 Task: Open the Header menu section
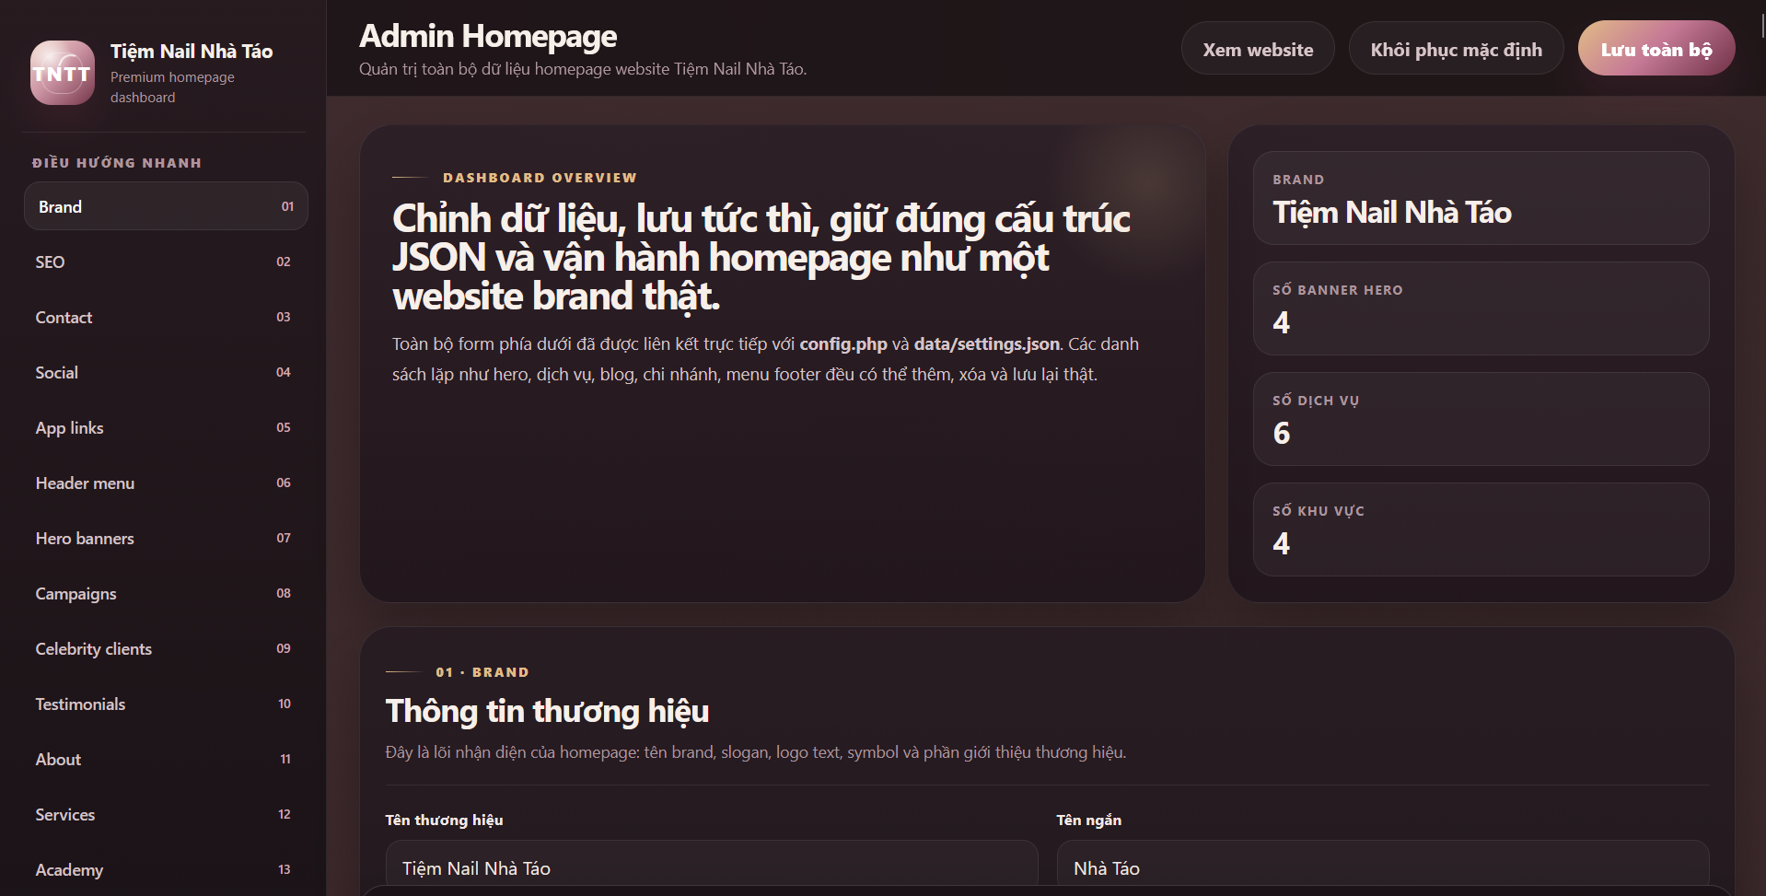click(166, 483)
